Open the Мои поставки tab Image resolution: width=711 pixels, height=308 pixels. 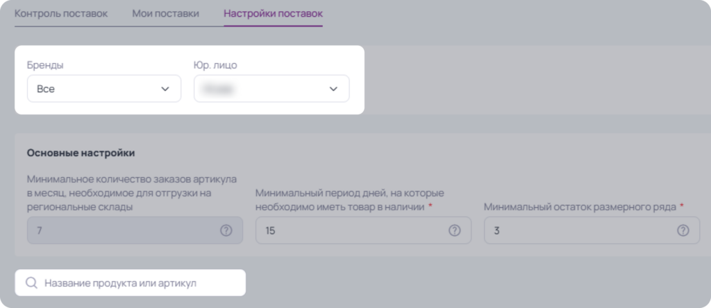point(165,14)
